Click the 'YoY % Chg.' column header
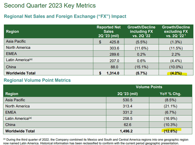The image size is (195, 145). [170, 94]
